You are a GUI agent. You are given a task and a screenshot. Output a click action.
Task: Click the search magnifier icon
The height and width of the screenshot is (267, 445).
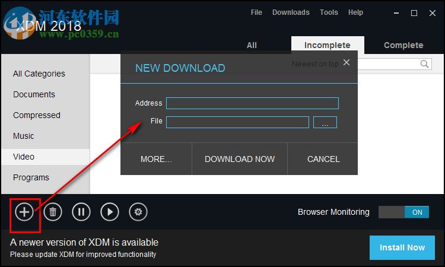(424, 64)
